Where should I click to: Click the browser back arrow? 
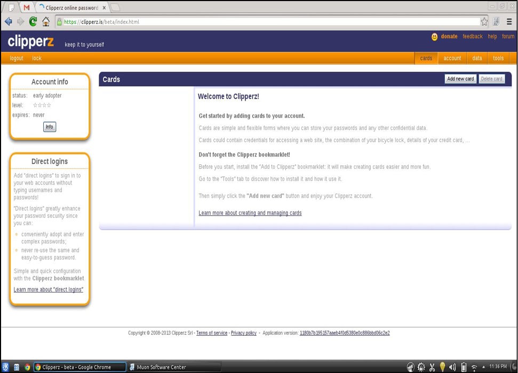[8, 22]
